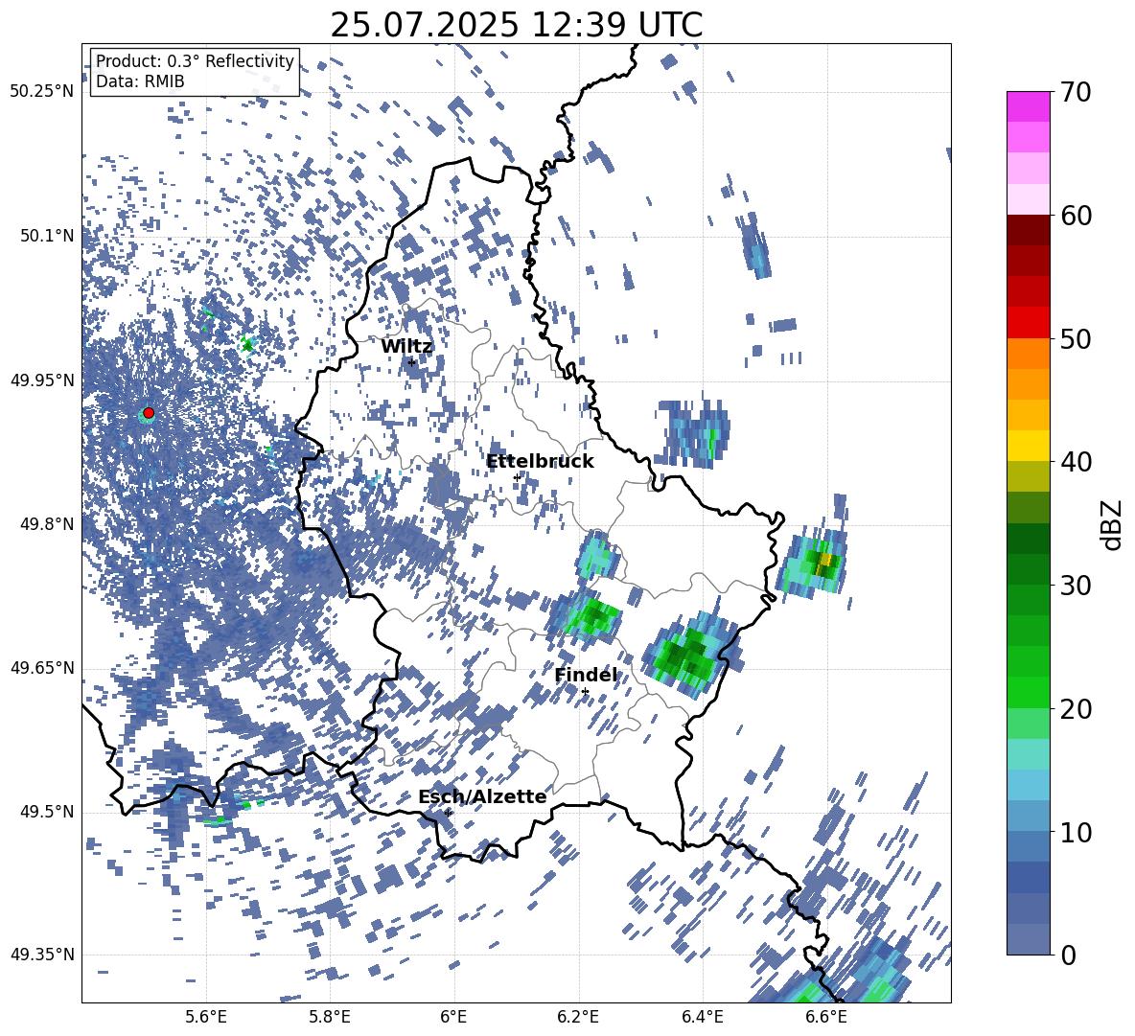Click the 60 colorbar tick label
This screenshot has height=1036, width=1135.
tap(1075, 216)
